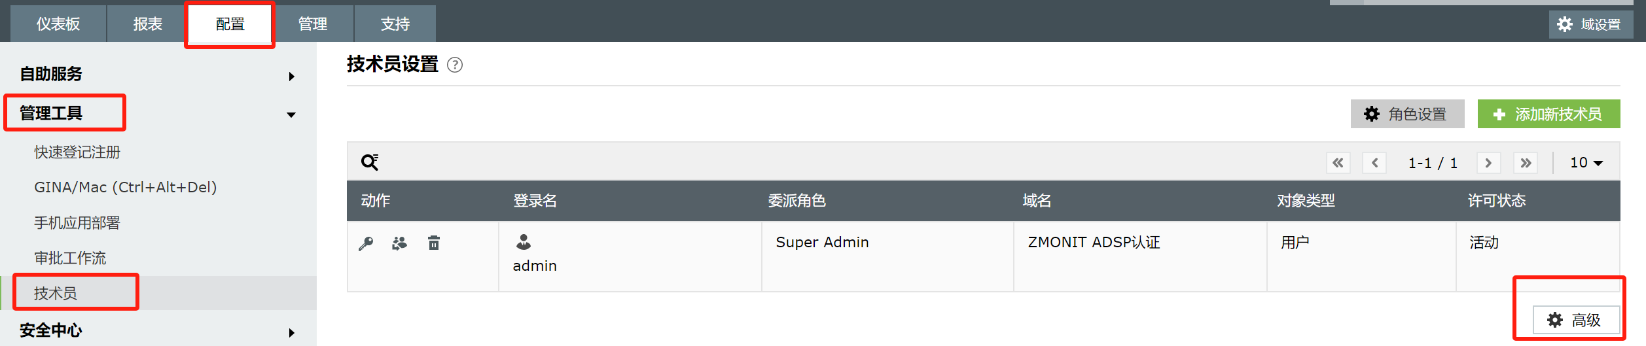The width and height of the screenshot is (1646, 346).
Task: Open 域设置 in the top bar
Action: [1590, 25]
